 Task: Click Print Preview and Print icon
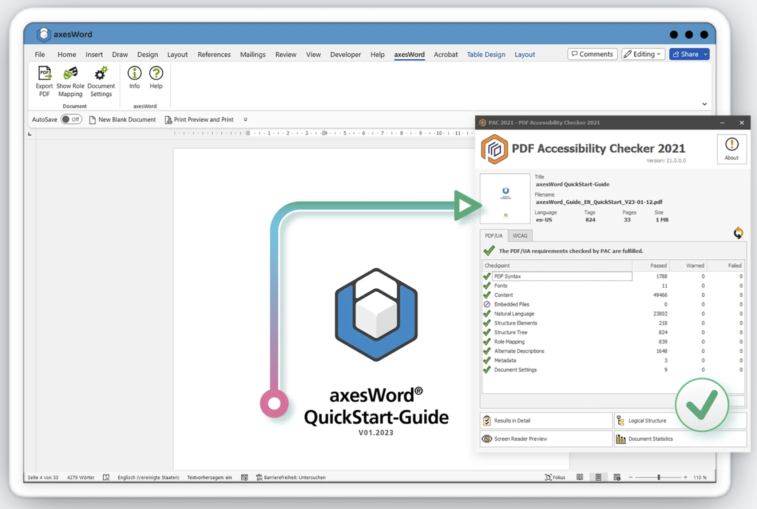pyautogui.click(x=168, y=120)
